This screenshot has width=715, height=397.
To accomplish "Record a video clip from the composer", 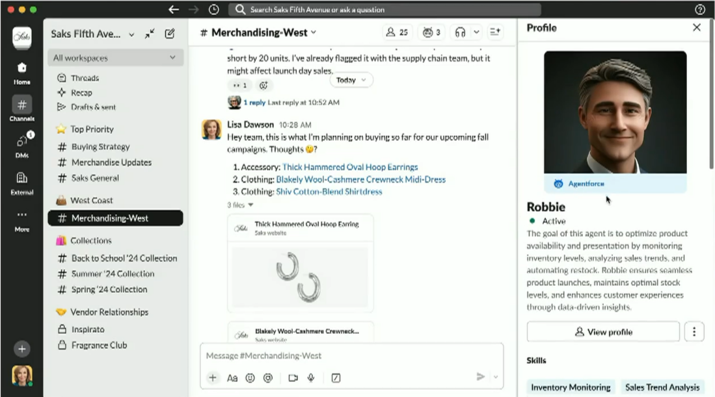I will (293, 378).
